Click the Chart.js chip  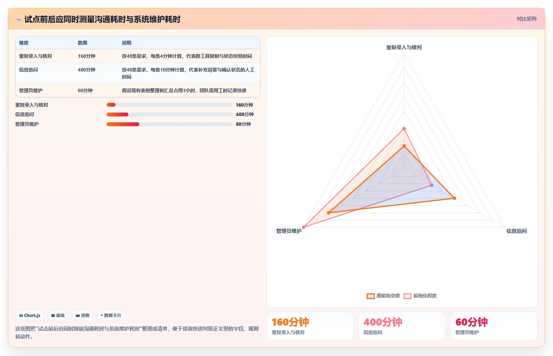click(30, 315)
